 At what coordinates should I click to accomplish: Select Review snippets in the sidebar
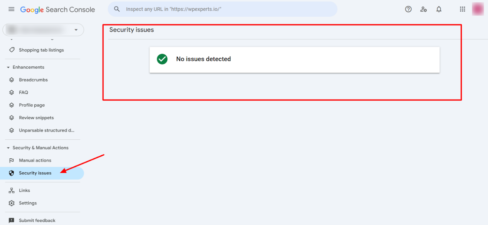click(36, 118)
